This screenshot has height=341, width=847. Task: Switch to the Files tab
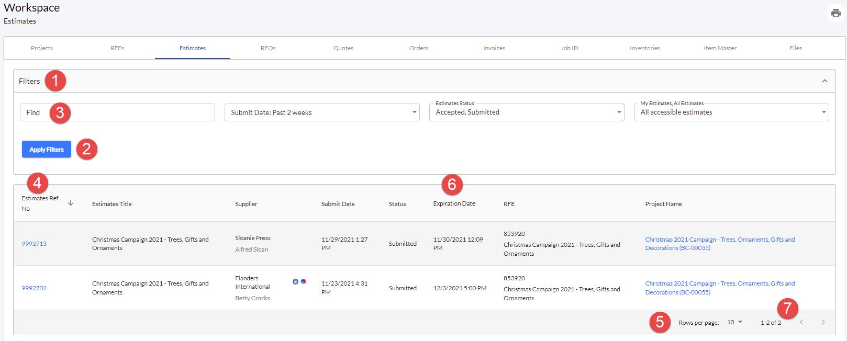pos(796,48)
